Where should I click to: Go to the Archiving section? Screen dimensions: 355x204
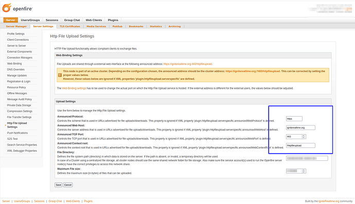(x=174, y=26)
